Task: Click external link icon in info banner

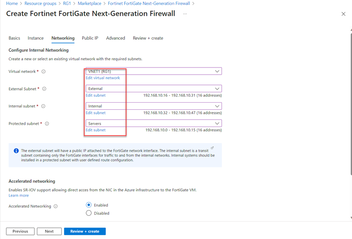Action: pyautogui.click(x=212, y=148)
